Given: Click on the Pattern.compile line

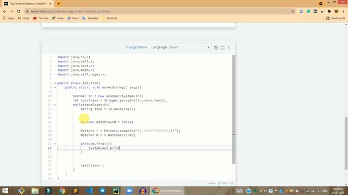Looking at the screenshot, I should click(130, 131).
